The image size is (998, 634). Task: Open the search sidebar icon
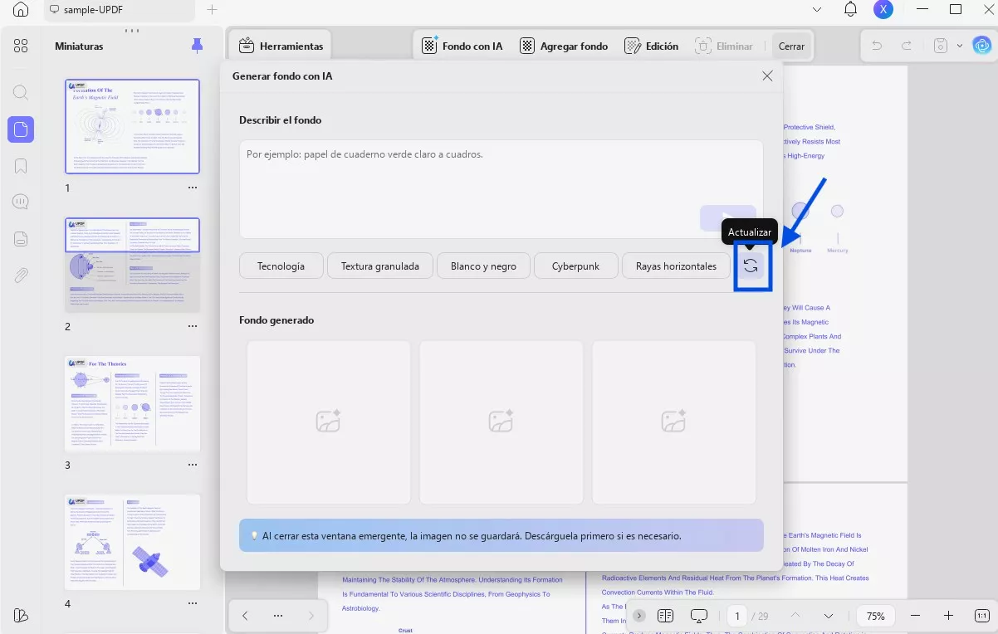[x=21, y=92]
